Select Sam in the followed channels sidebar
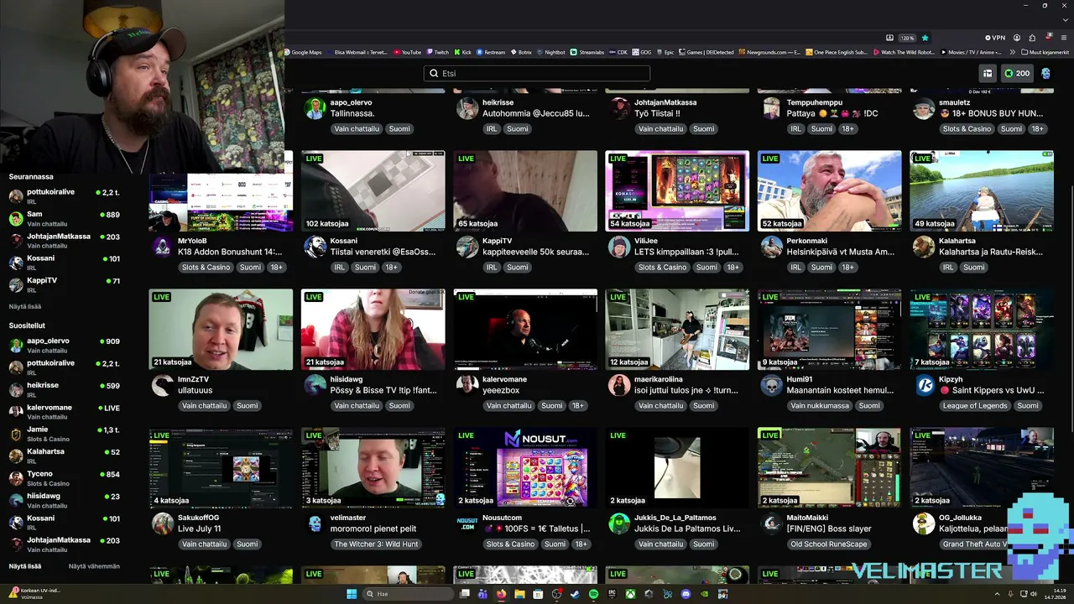The image size is (1074, 604). pyautogui.click(x=64, y=218)
